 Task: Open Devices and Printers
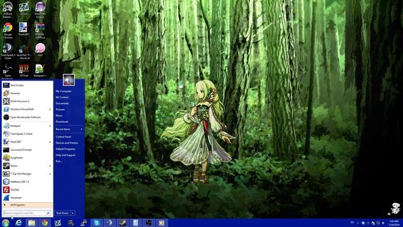coord(67,143)
